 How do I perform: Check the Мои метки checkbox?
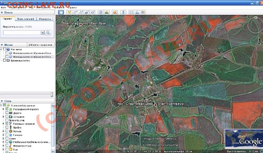click(4, 49)
